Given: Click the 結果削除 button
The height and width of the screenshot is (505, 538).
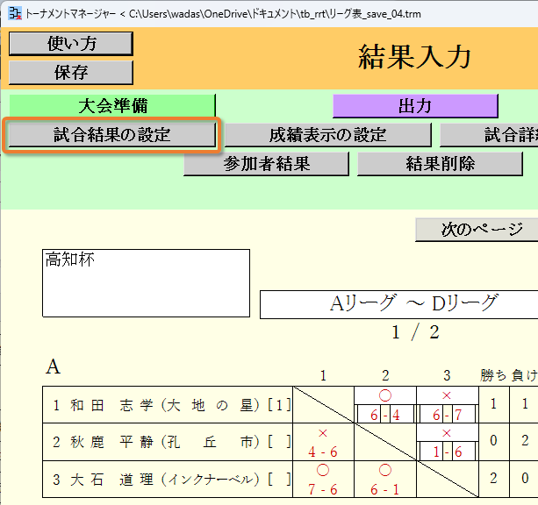Looking at the screenshot, I should (441, 164).
